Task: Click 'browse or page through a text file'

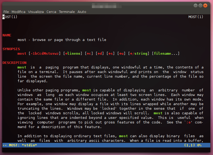Action: [x=69, y=40]
